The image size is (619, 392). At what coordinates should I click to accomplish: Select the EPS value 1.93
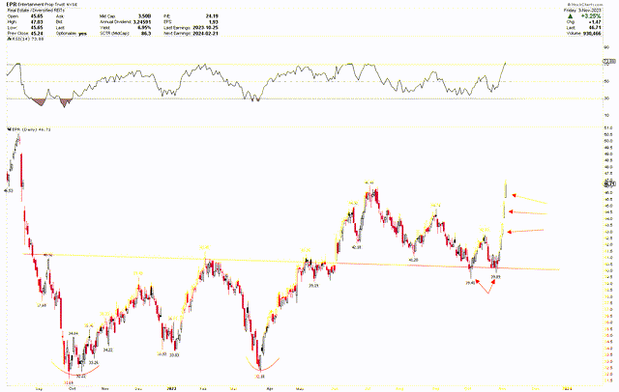coord(214,22)
